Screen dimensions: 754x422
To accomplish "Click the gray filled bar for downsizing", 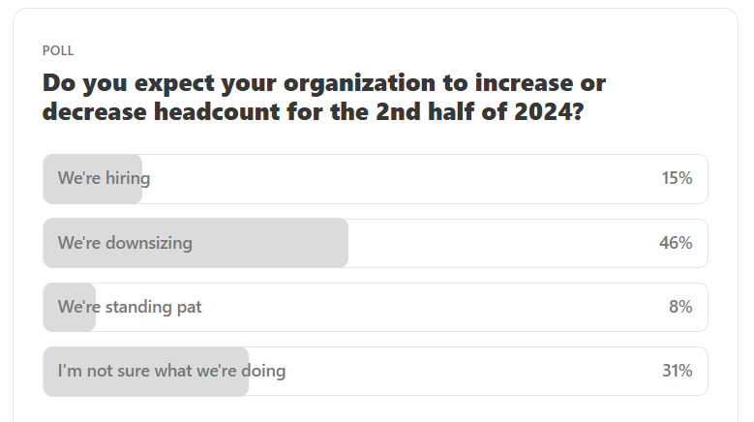I will [x=196, y=243].
